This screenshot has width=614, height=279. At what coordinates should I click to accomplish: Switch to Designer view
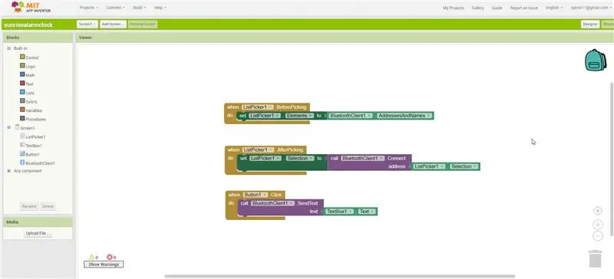pos(590,25)
